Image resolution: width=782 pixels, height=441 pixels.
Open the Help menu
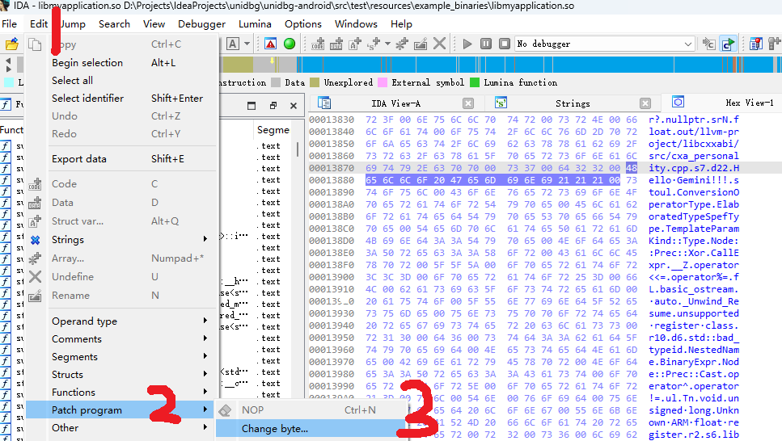[x=401, y=24]
